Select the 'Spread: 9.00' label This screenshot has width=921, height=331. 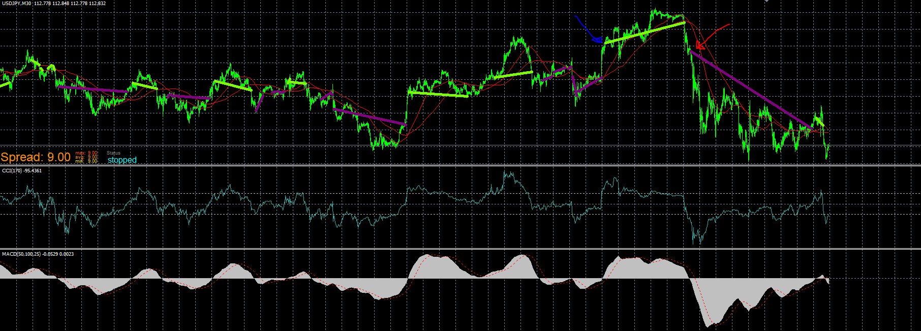(36, 158)
